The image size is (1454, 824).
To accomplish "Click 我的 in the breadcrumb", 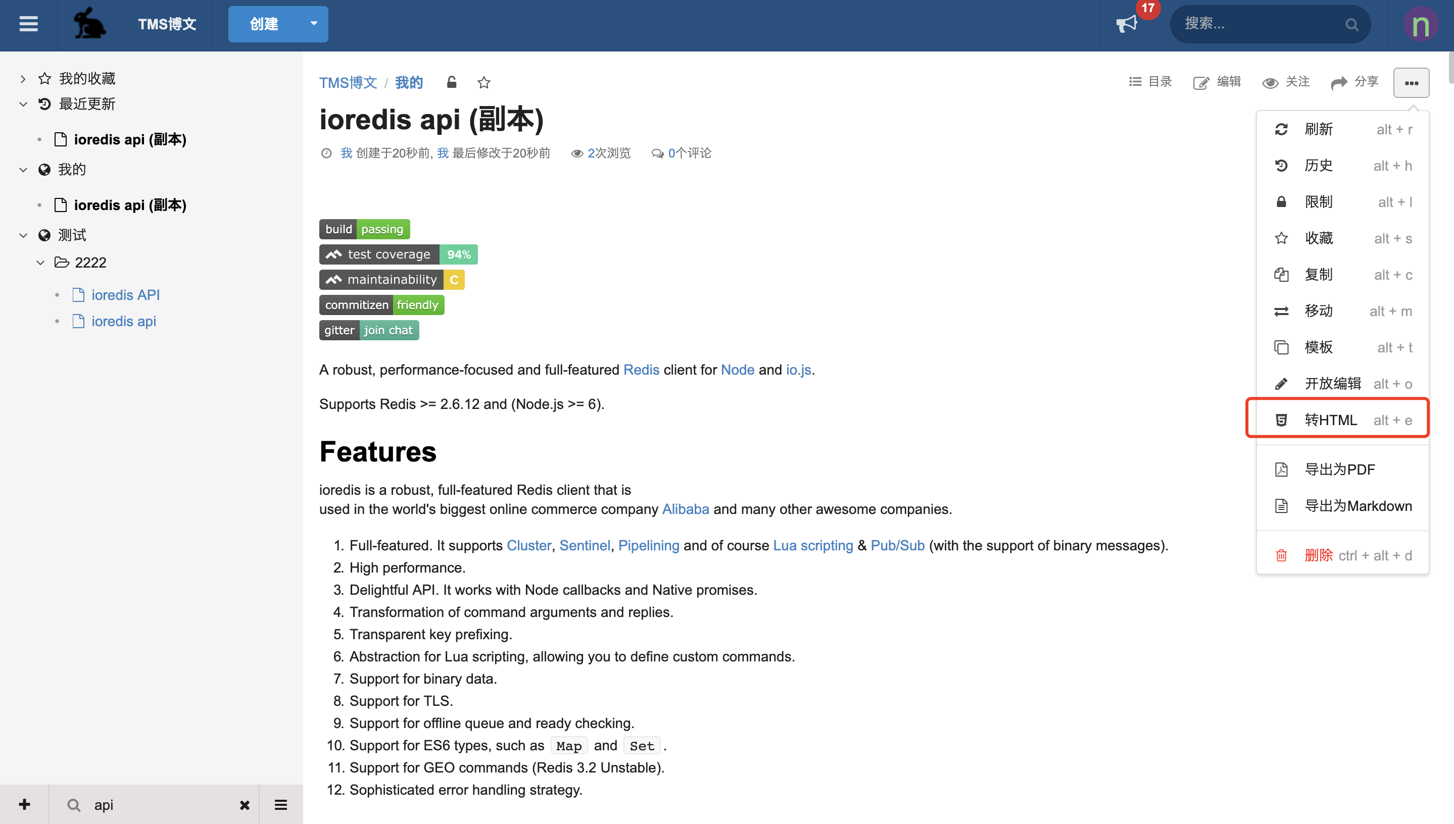I will (x=409, y=83).
